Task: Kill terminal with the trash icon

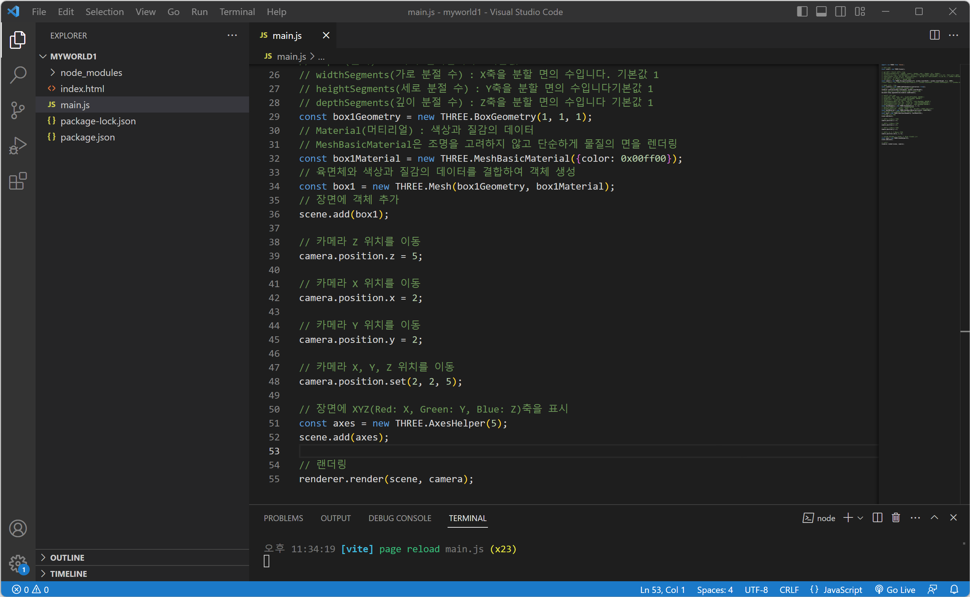Action: pyautogui.click(x=896, y=518)
